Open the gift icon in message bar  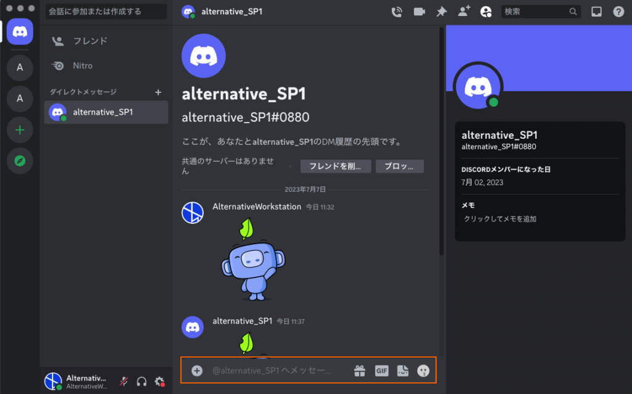tap(360, 371)
